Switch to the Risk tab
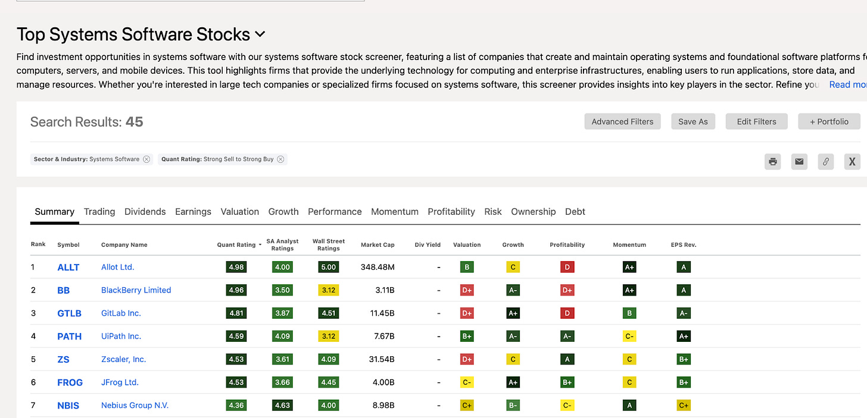This screenshot has height=418, width=867. pos(493,212)
